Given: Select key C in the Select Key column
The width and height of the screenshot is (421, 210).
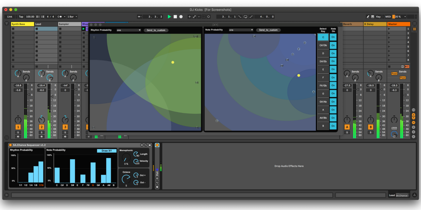Looking at the screenshot, I should pyautogui.click(x=323, y=37).
